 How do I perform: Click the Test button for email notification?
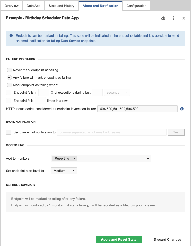click(x=176, y=132)
